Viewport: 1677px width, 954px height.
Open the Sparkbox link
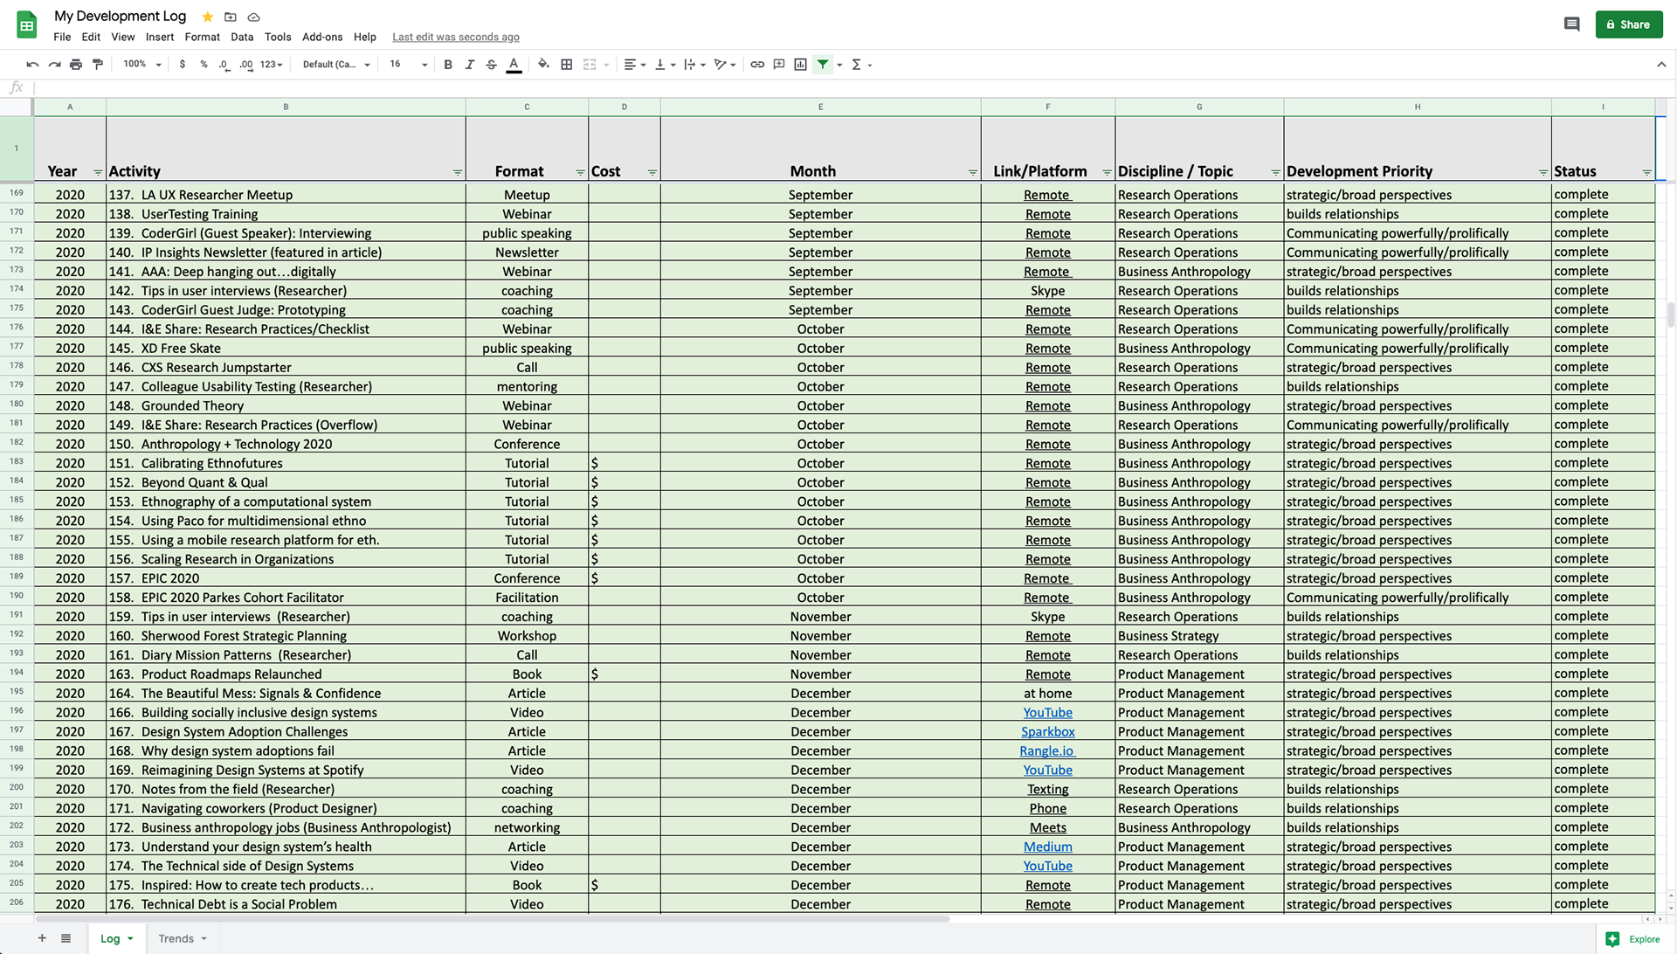point(1048,732)
